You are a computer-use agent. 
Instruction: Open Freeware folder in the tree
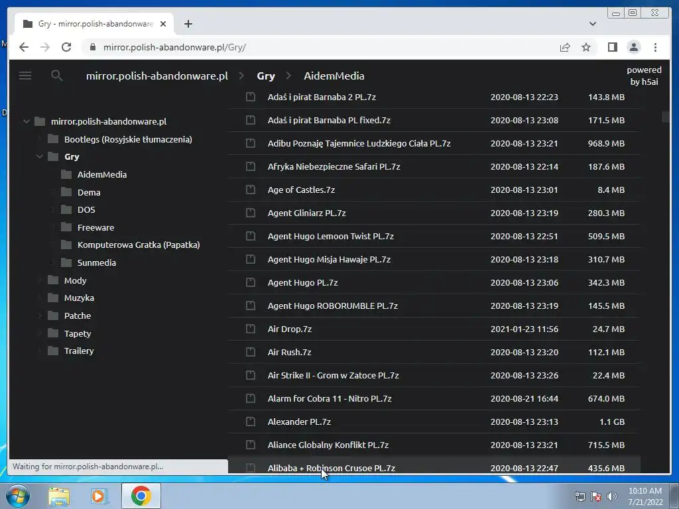(95, 228)
